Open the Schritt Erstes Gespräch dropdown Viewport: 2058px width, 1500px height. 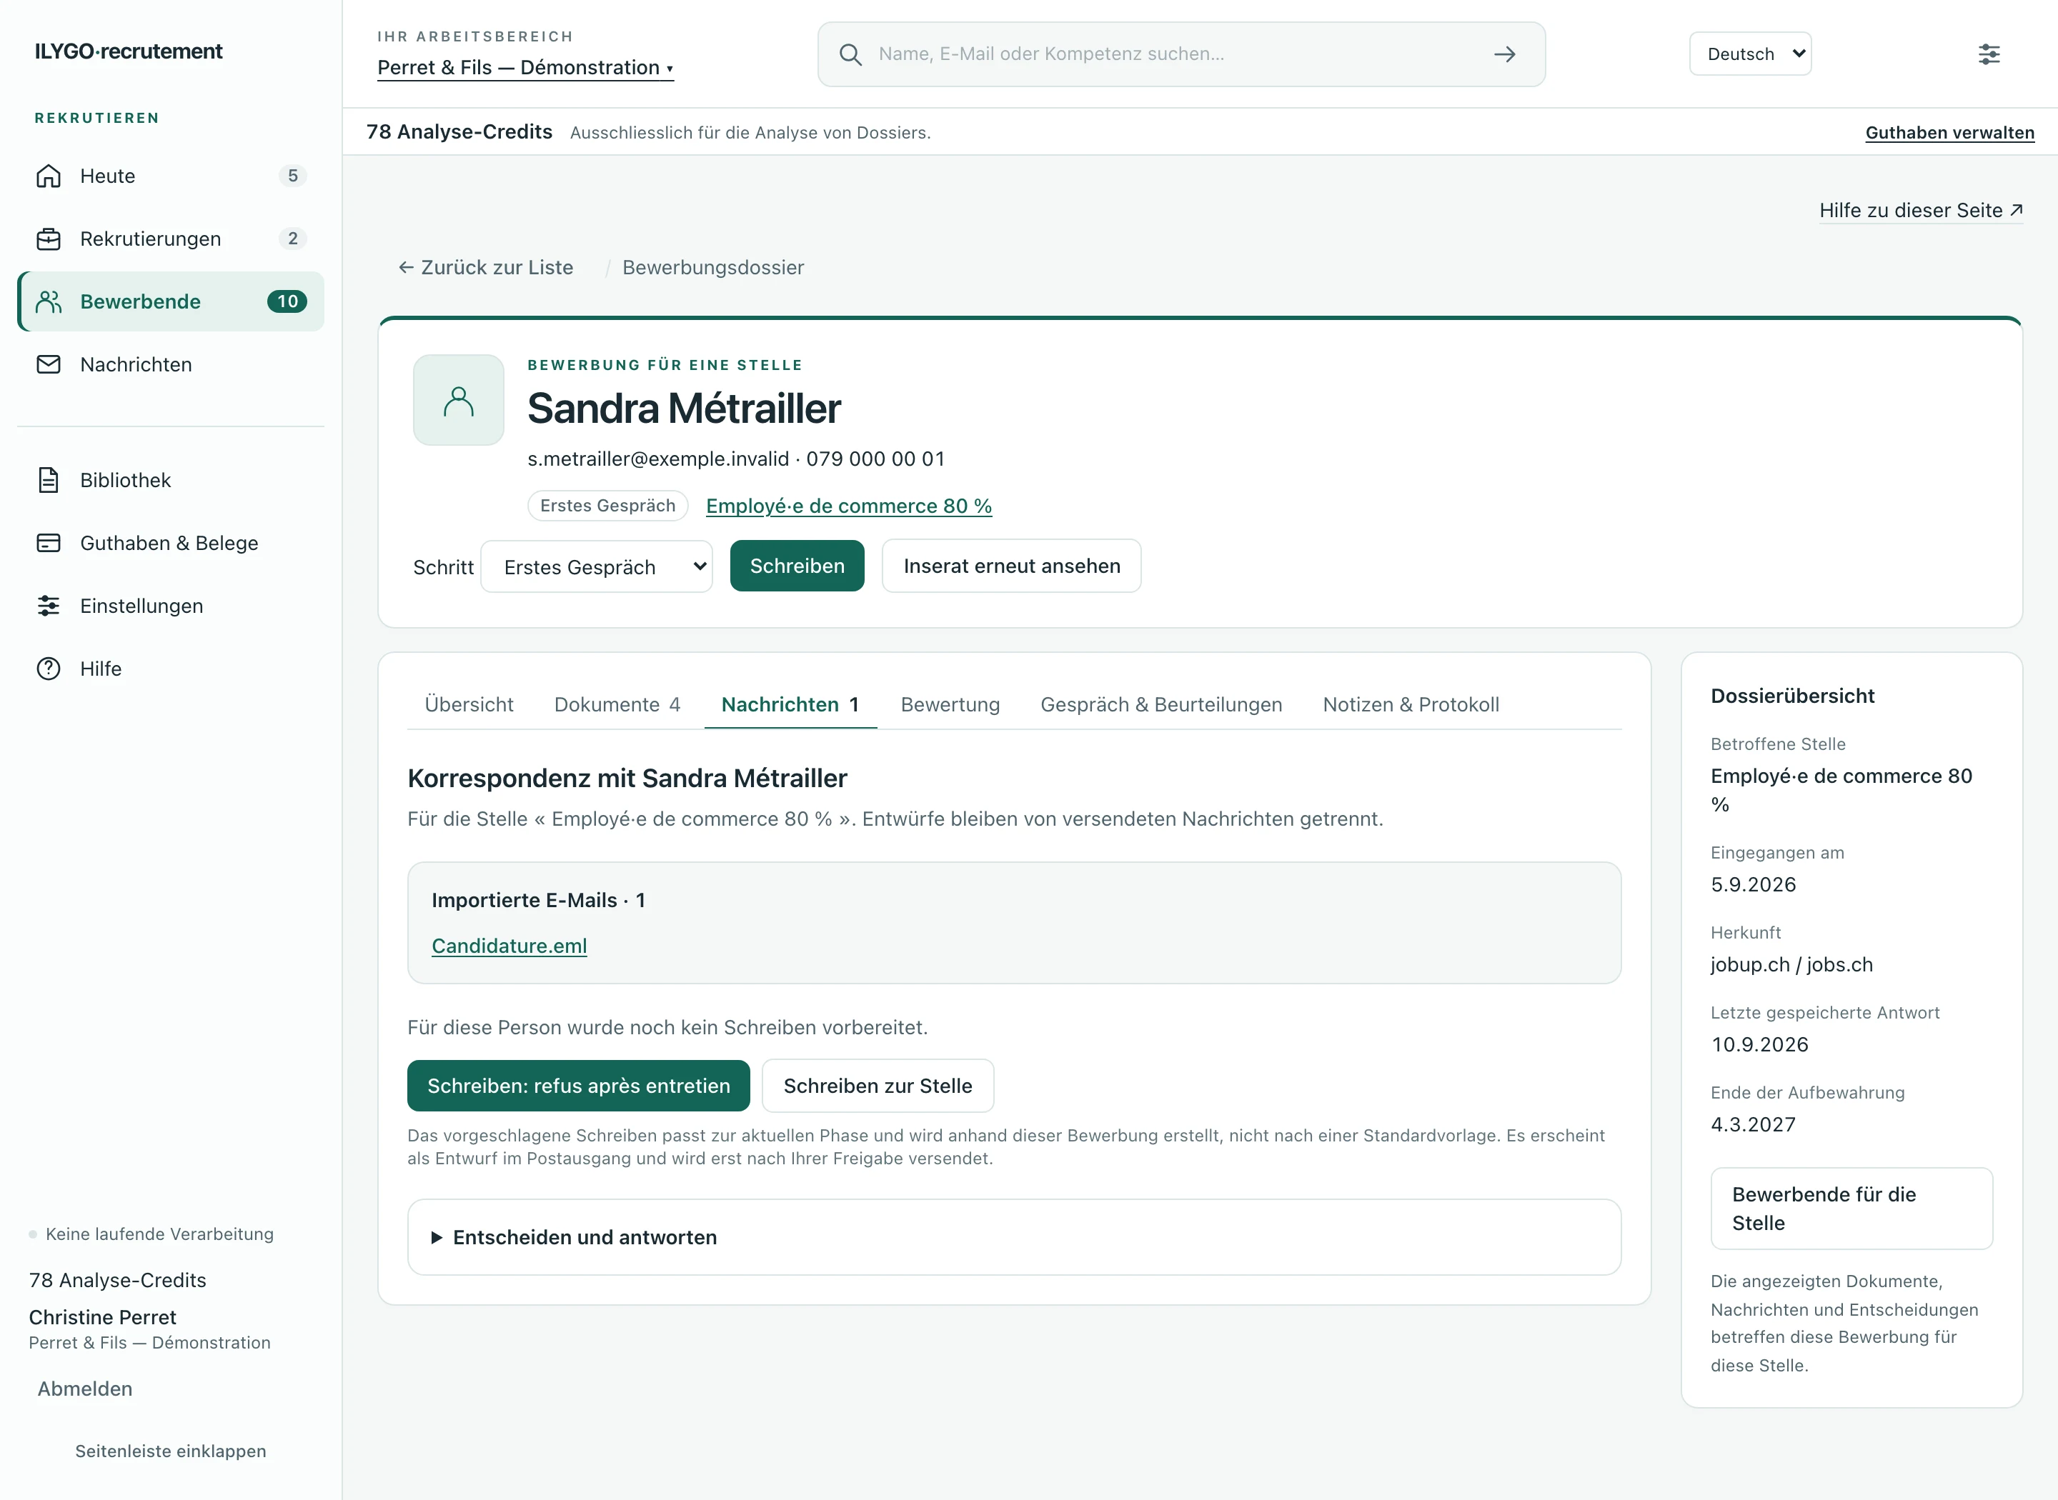[597, 566]
